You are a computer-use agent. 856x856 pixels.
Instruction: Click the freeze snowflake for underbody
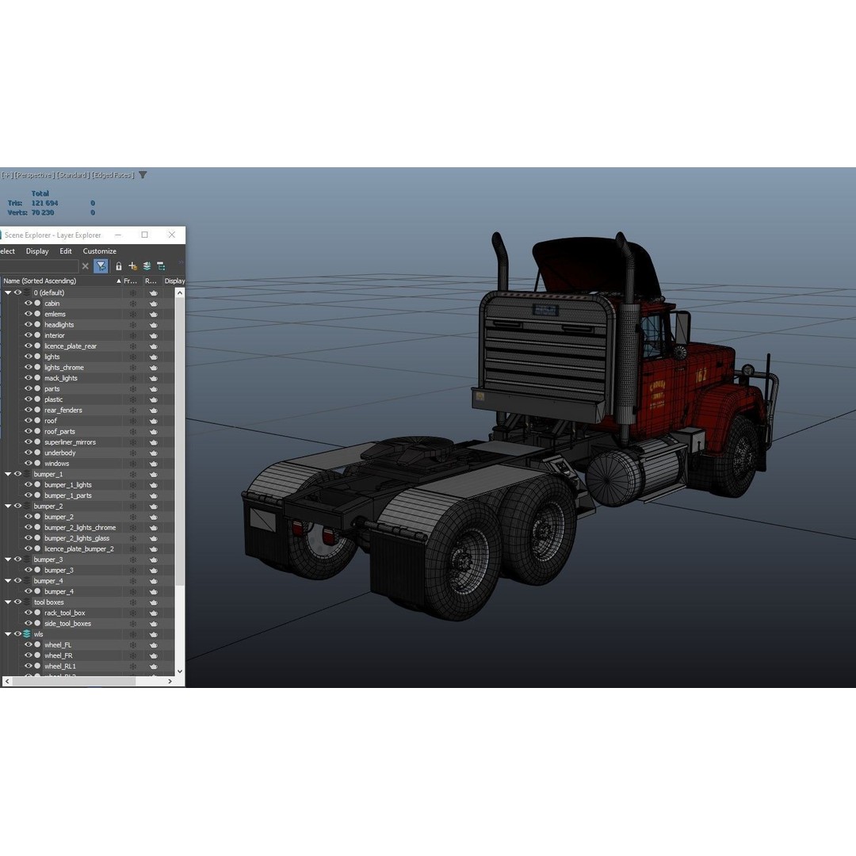(132, 453)
